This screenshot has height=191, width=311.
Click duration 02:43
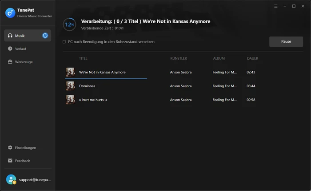tap(251, 72)
